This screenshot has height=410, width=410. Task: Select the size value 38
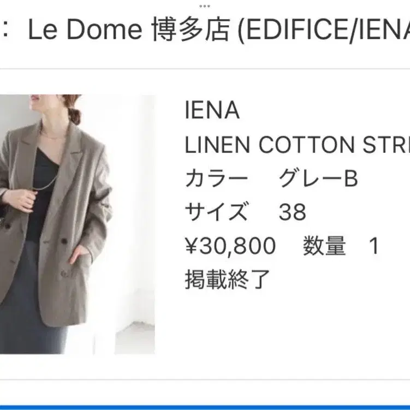click(292, 212)
